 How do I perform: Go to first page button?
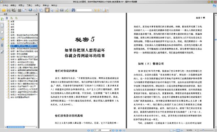coord(89,130)
